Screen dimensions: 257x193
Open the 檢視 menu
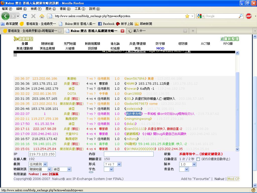coord(36,9)
